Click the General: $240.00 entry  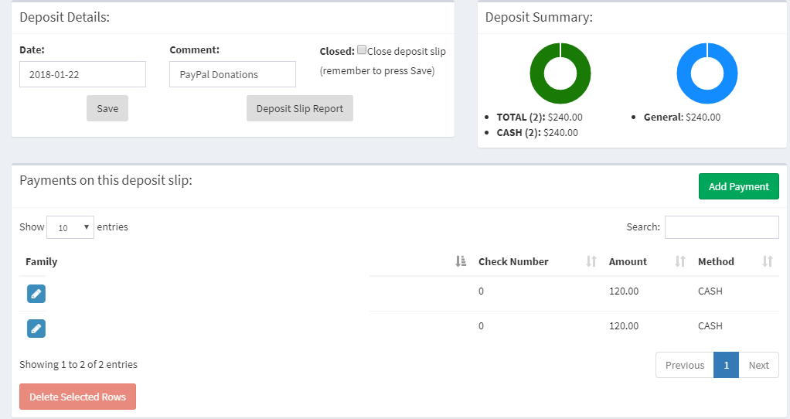683,118
